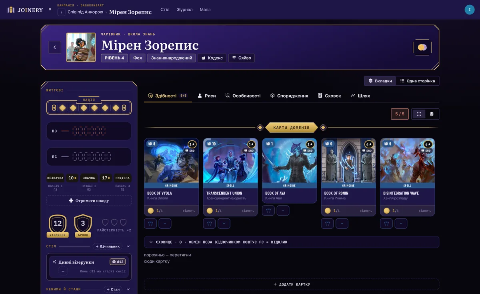
Task: Select the Риси tab
Action: coord(207,96)
